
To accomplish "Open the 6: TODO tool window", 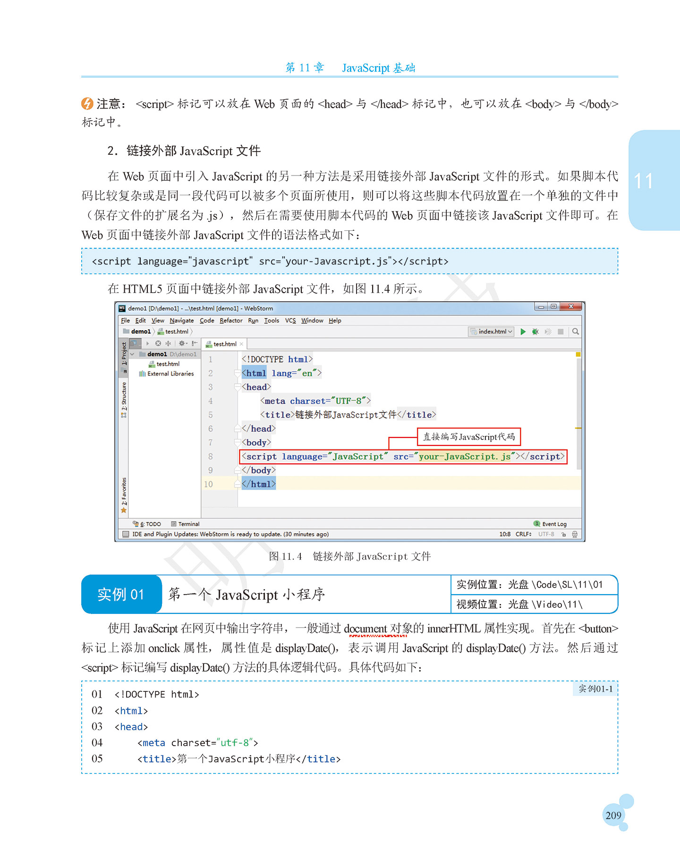I will (147, 524).
